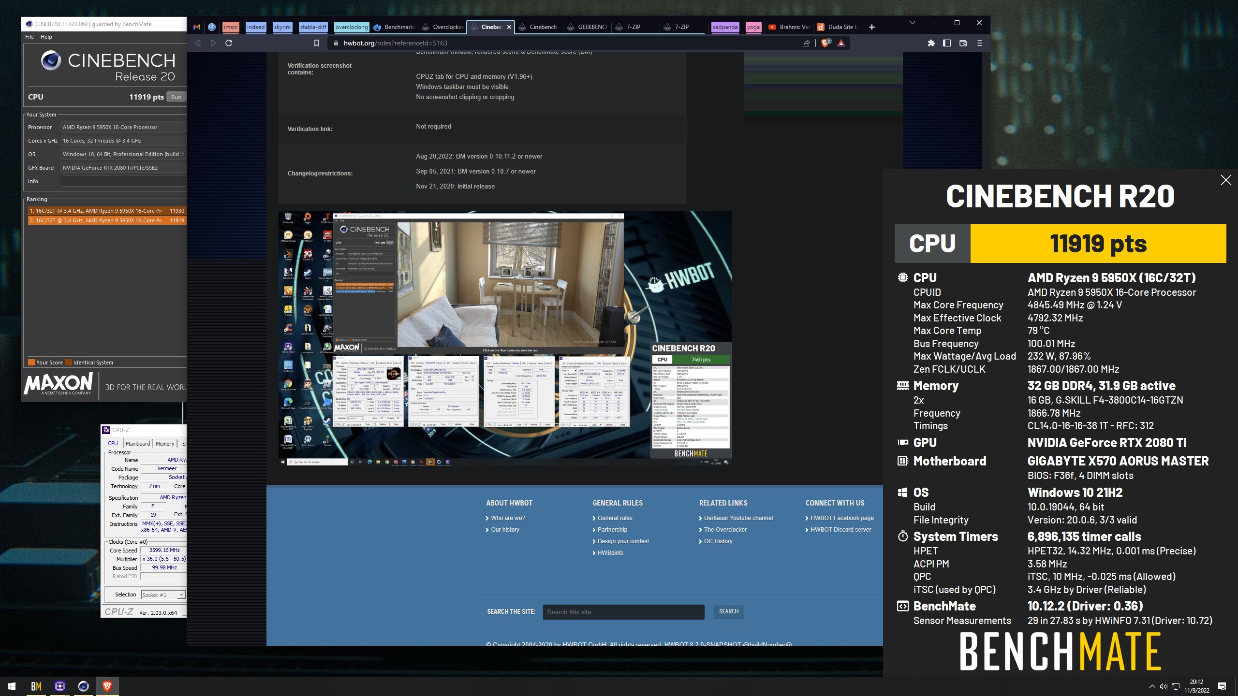The image size is (1238, 696).
Task: Select Cinebench ranking row with score 11919
Action: click(107, 220)
